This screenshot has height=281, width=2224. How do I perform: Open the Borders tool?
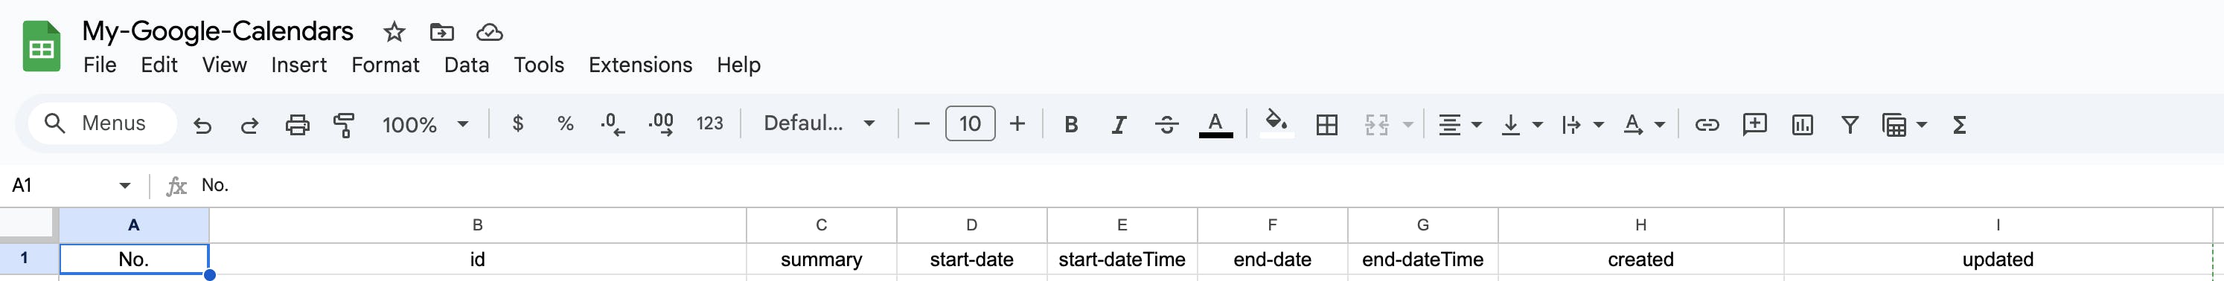pos(1327,125)
